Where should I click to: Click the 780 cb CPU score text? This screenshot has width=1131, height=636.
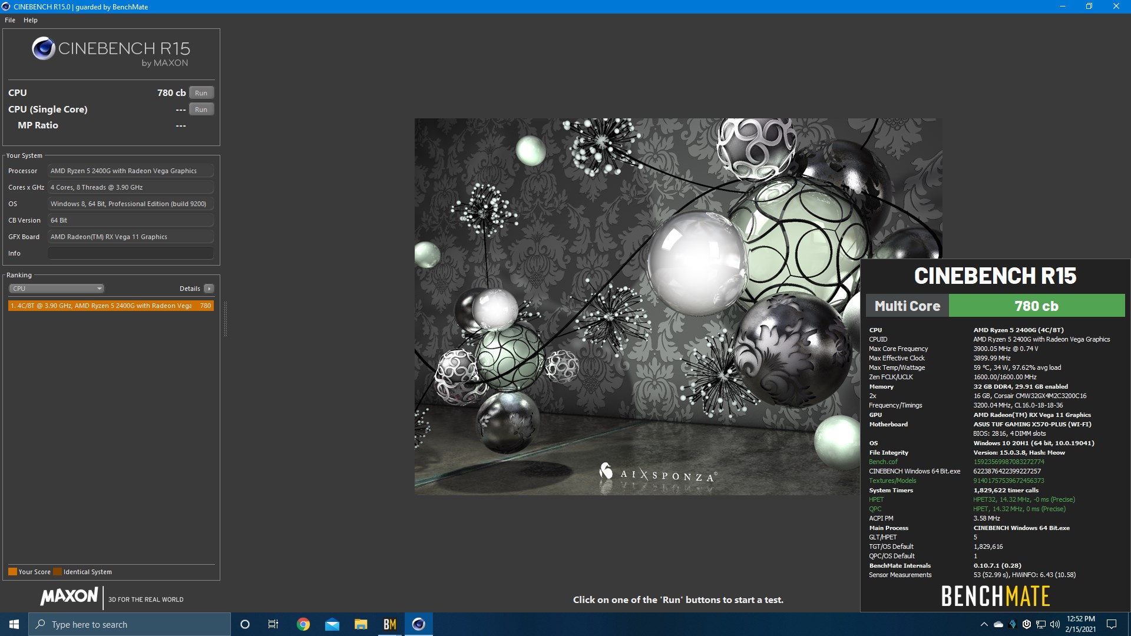coord(171,93)
